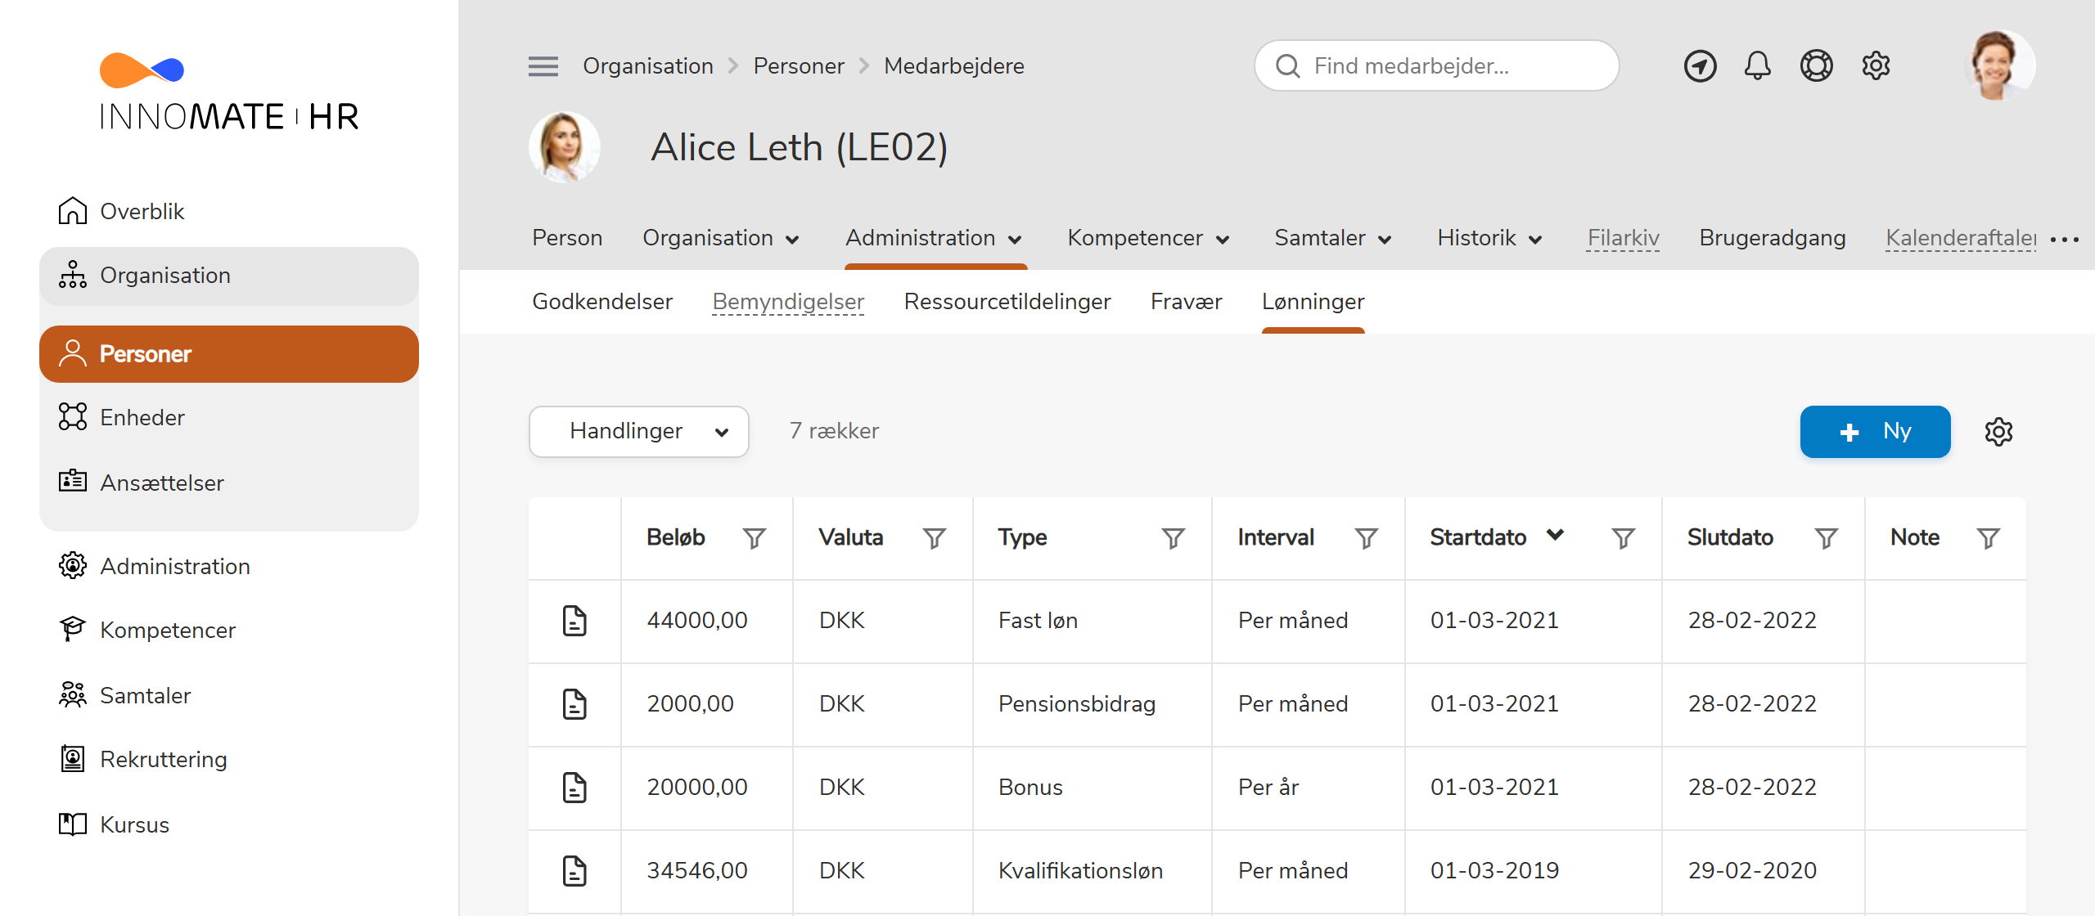Filter the Slutdato column
Screen dimensions: 2095x916
click(1826, 538)
